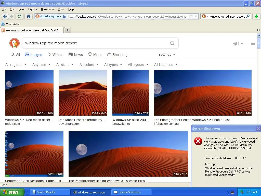Switch to the All results tab

pyautogui.click(x=15, y=55)
